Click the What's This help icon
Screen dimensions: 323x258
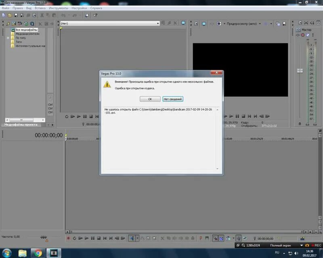pos(95,15)
